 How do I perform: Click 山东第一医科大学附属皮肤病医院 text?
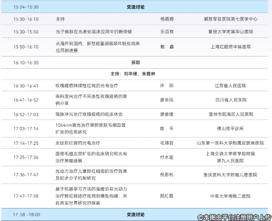tap(230, 143)
